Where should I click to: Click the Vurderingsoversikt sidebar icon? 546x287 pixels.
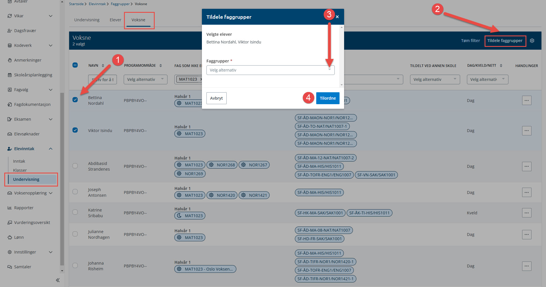pos(10,223)
